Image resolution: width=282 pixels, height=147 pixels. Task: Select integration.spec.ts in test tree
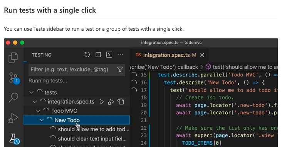(x=77, y=102)
